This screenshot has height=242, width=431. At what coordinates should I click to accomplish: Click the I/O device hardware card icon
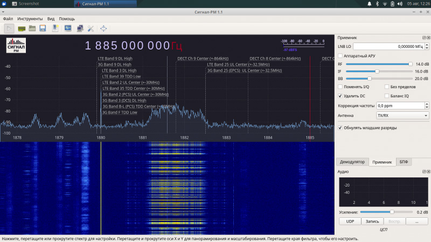pyautogui.click(x=22, y=28)
